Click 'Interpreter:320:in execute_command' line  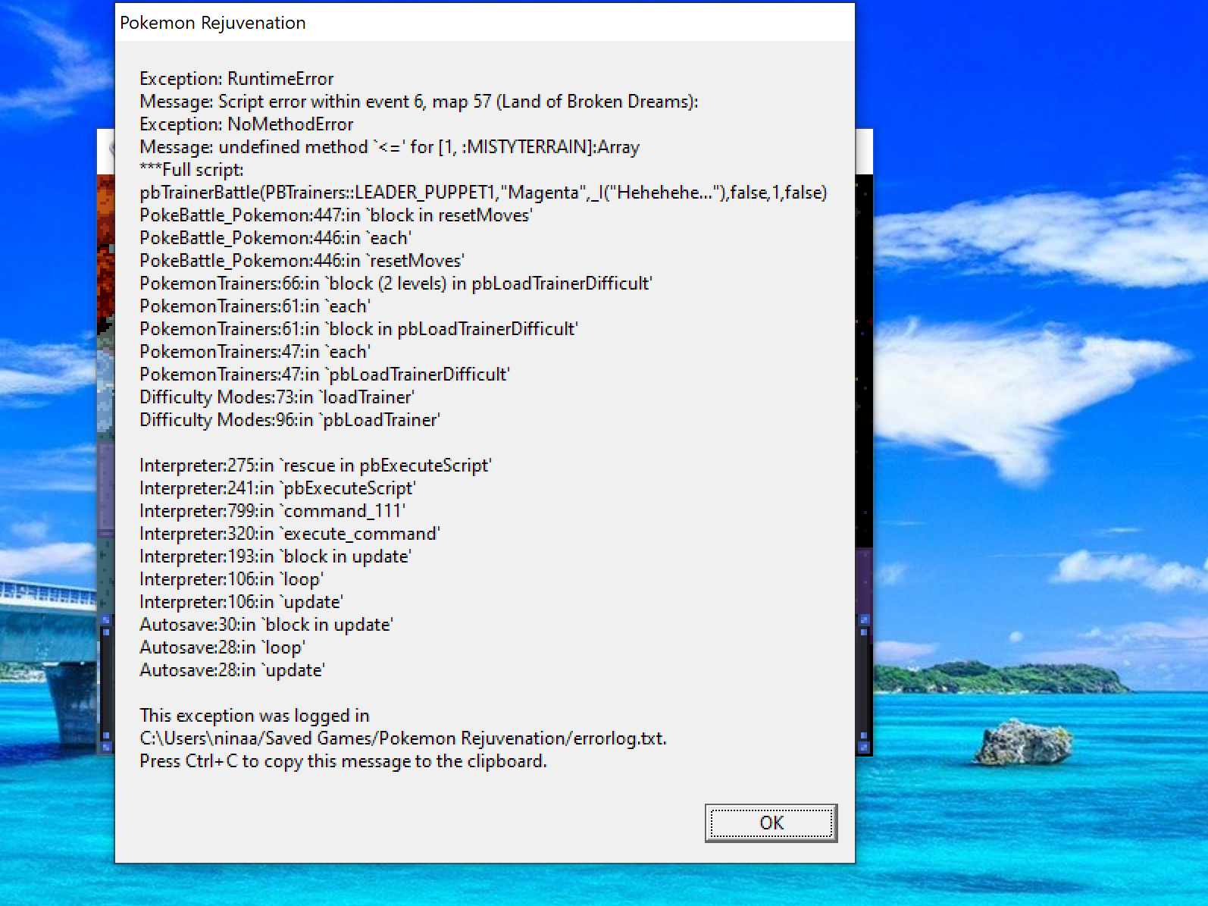tap(290, 534)
